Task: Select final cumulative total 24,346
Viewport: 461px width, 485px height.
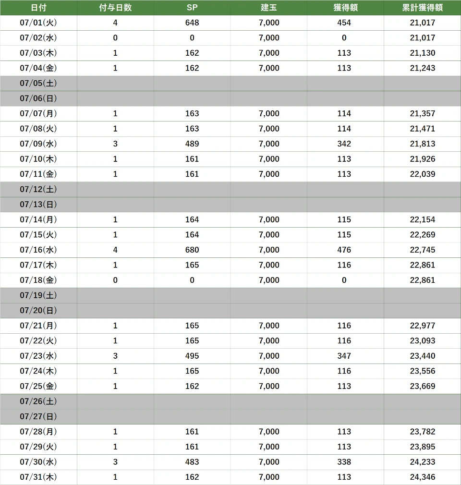Action: click(422, 477)
